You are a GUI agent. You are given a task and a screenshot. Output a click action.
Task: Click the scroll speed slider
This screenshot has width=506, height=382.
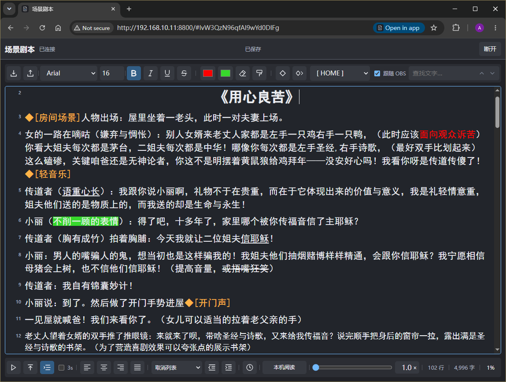[352, 367]
